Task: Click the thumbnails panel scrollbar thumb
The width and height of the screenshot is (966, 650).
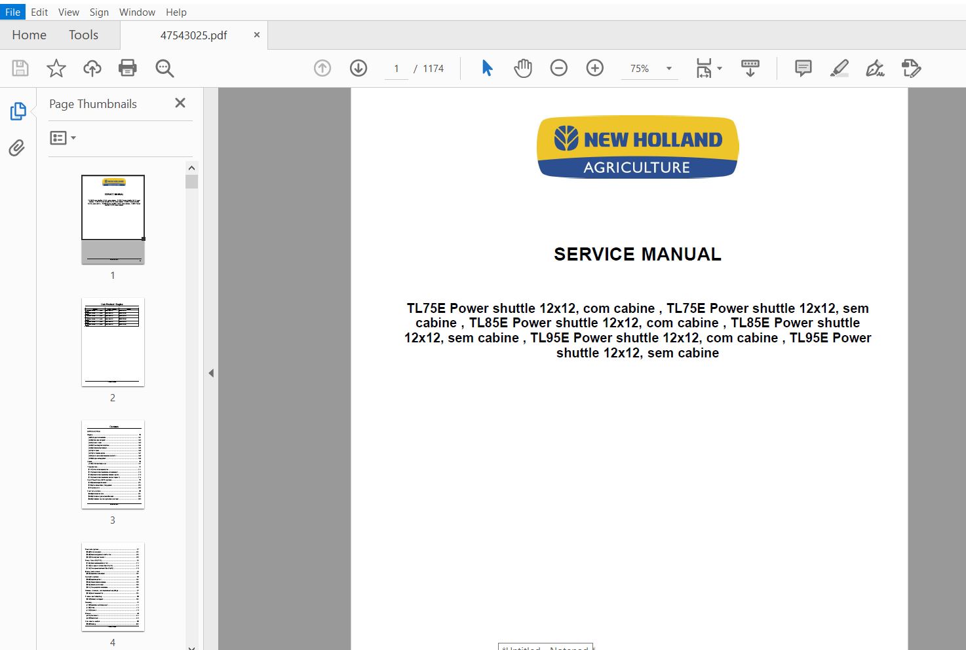Action: [x=191, y=181]
